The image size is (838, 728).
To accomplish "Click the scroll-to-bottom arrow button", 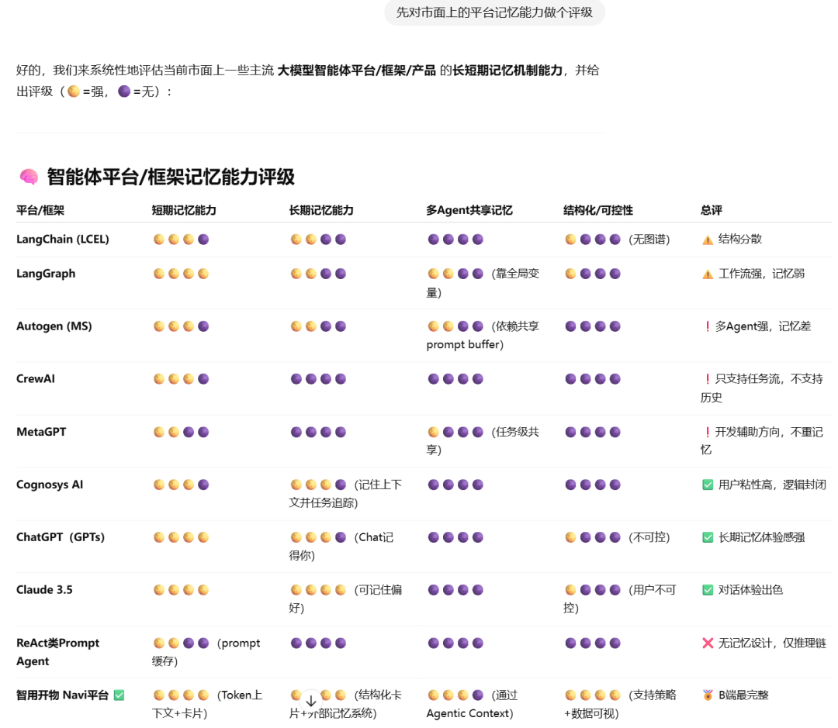I will 311,700.
